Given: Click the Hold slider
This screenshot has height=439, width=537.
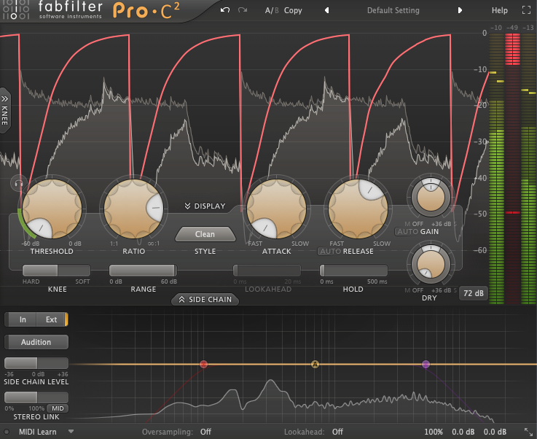Looking at the screenshot, I should 353,271.
